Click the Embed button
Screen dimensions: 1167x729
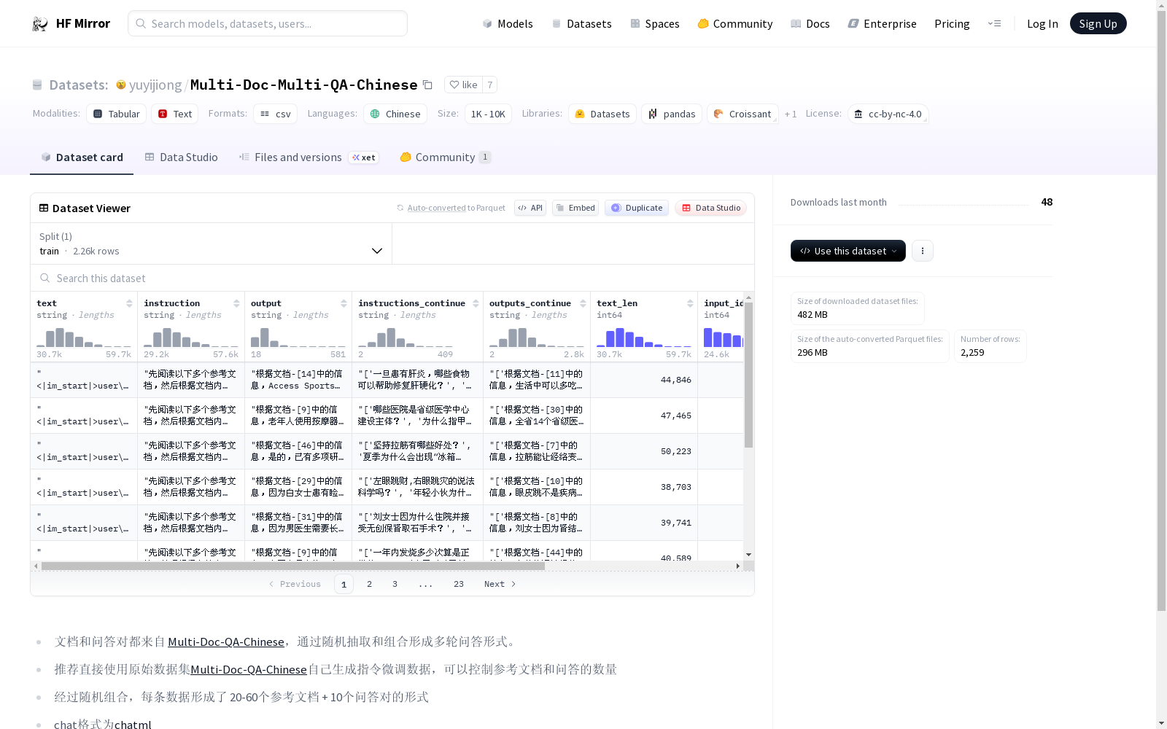(575, 208)
